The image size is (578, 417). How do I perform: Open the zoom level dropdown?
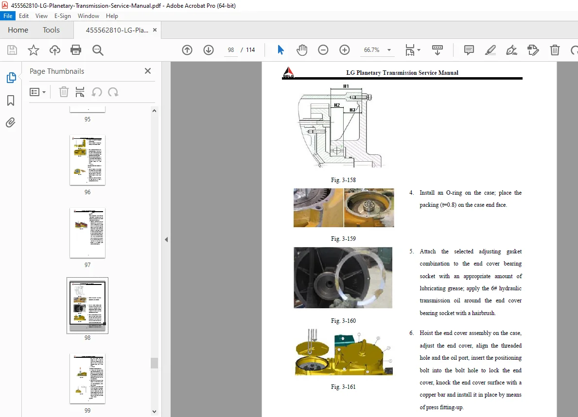(389, 50)
